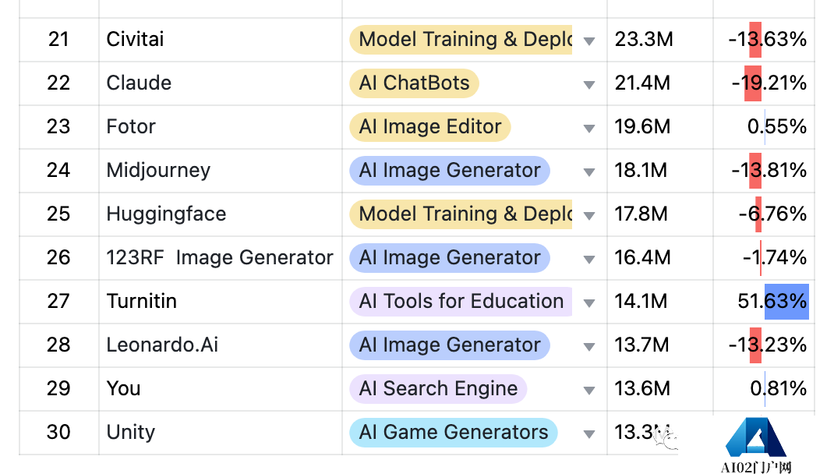
Task: Select the Claude -19.21% change bar
Action: 753,83
